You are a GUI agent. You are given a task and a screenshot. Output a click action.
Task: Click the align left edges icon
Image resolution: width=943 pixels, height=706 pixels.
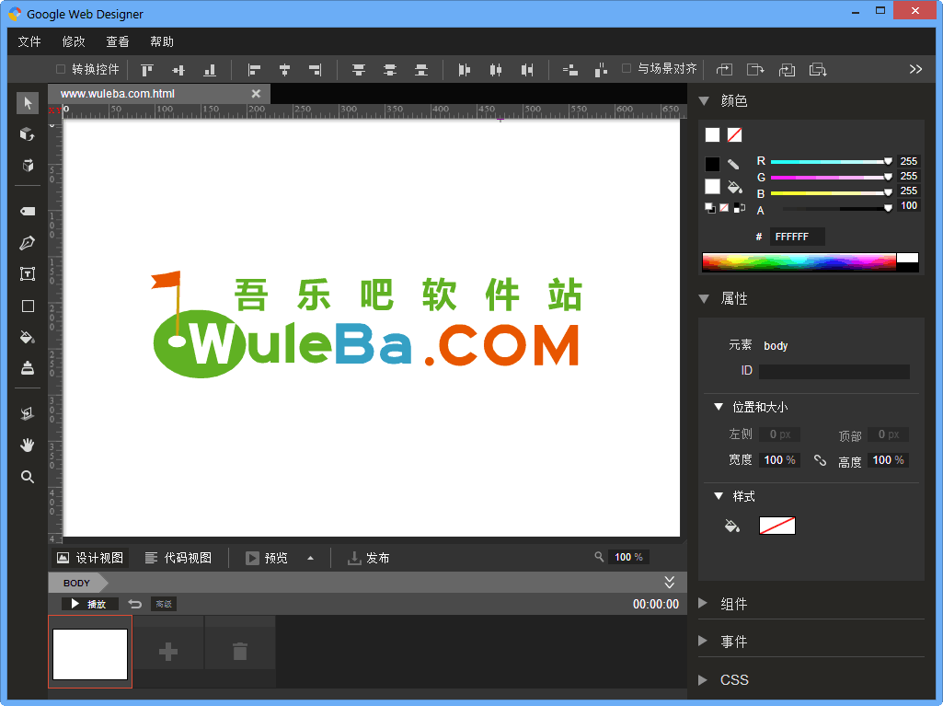coord(254,70)
